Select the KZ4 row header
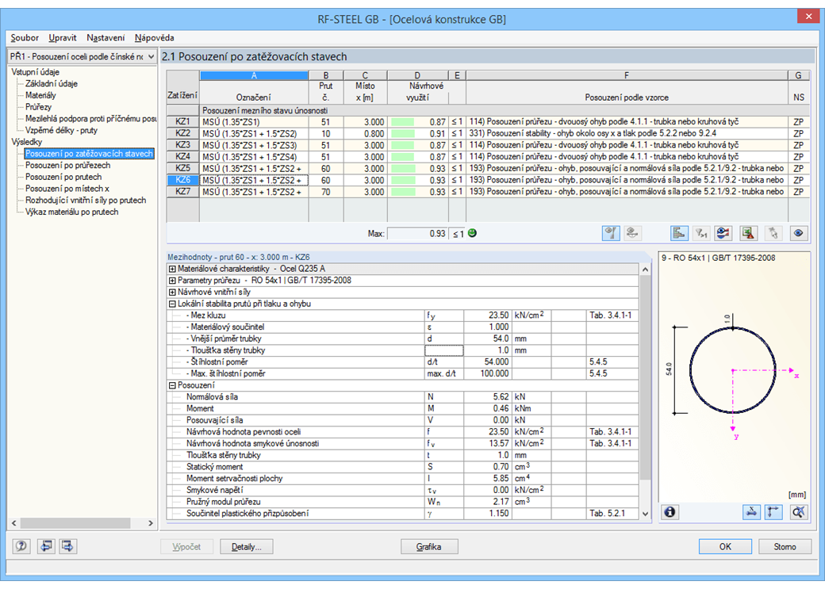The width and height of the screenshot is (825, 589). tap(182, 157)
